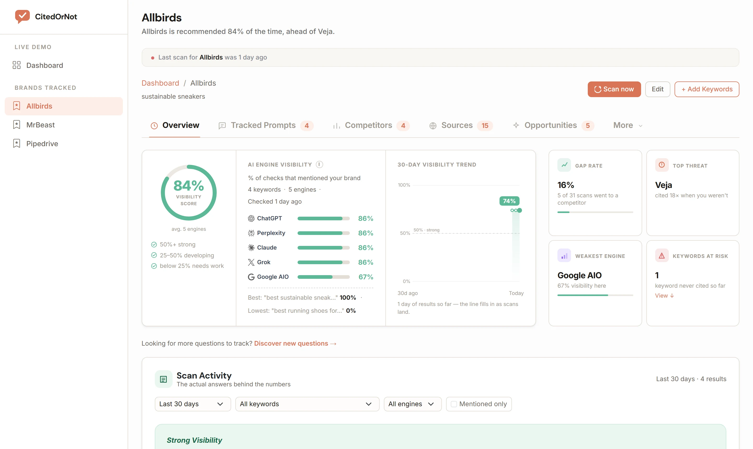Image resolution: width=753 pixels, height=449 pixels.
Task: Click the Weakest Engine bars icon
Action: coord(564,256)
